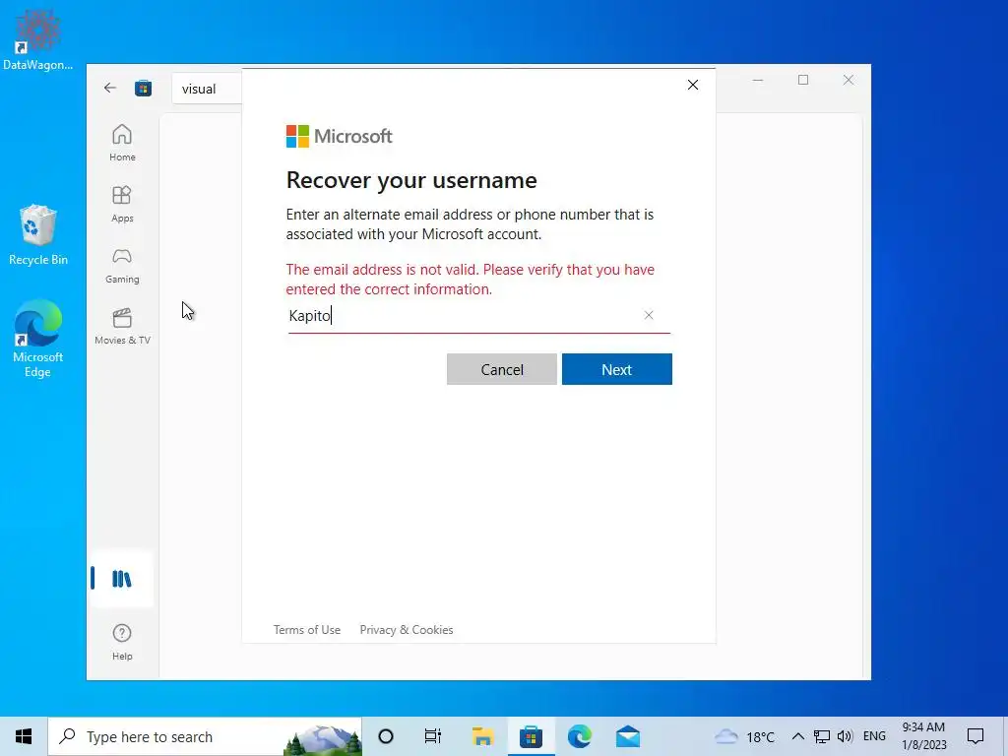Viewport: 1008px width, 756px height.
Task: Open the Terms of Use link
Action: [307, 630]
